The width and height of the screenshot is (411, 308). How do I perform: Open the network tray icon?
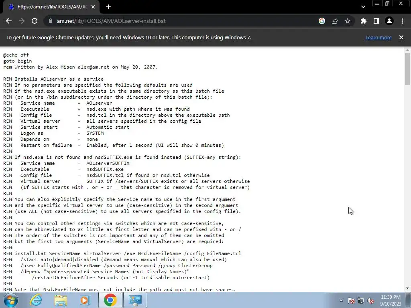point(361,300)
